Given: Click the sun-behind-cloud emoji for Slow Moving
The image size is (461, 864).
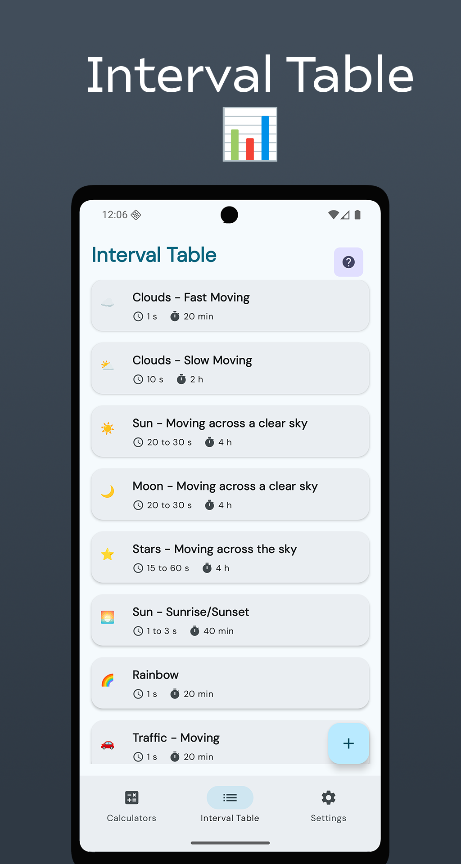Looking at the screenshot, I should [x=107, y=365].
